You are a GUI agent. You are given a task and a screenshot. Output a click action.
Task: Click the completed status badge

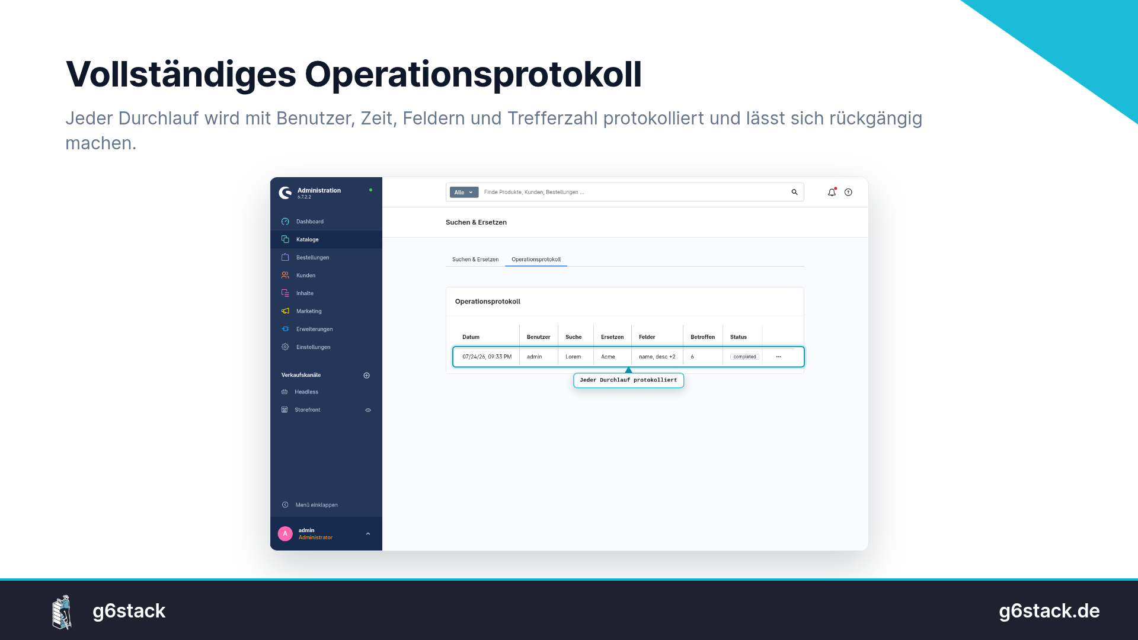(744, 357)
